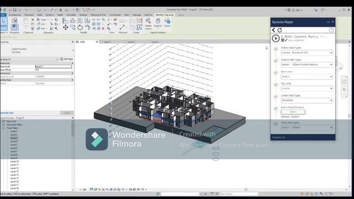
Task: Select the Rotate tool
Action: (x=80, y=28)
